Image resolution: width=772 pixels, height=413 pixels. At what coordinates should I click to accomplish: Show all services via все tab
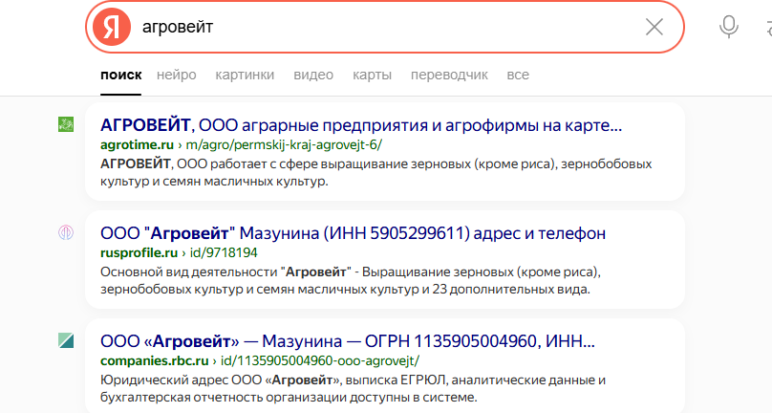click(518, 75)
